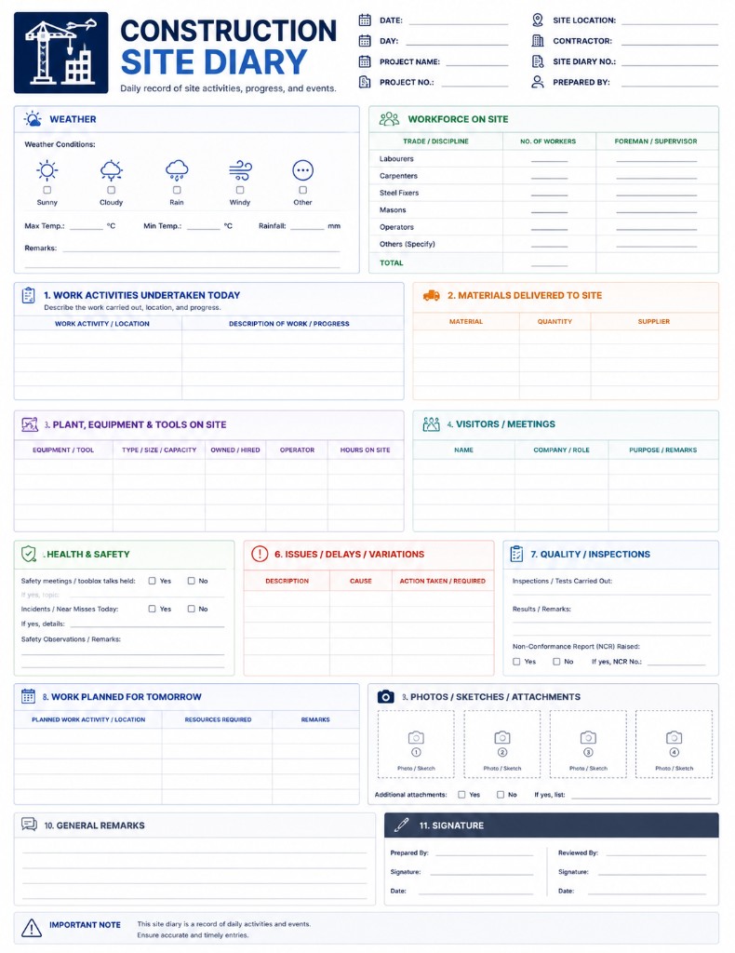
Task: Click the warning triangle icon beside Important Note
Action: 32,928
